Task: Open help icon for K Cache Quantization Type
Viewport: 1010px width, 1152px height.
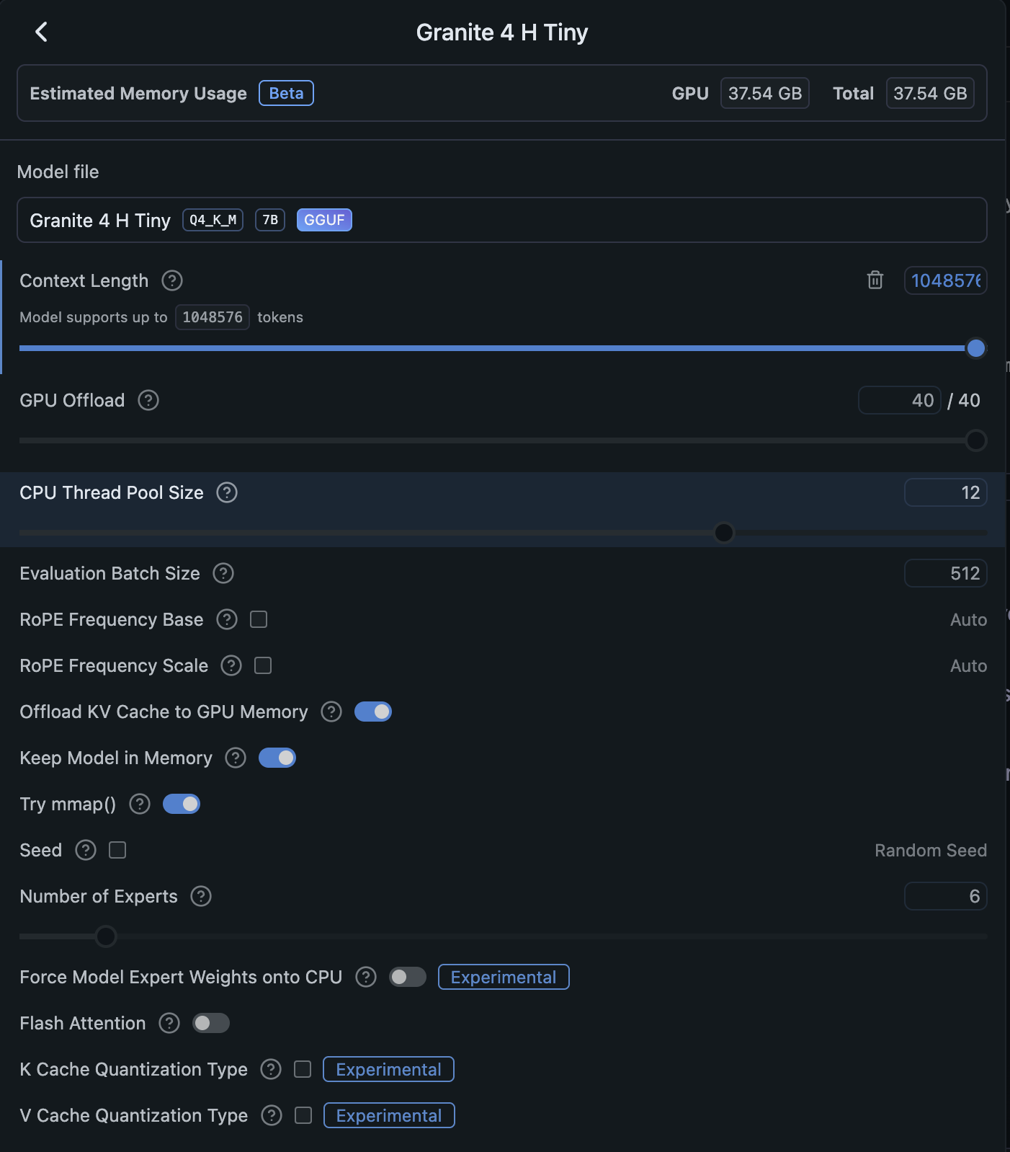Action: [271, 1069]
